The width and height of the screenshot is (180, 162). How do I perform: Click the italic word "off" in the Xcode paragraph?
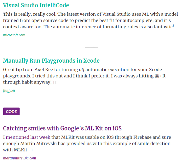tap(81, 69)
